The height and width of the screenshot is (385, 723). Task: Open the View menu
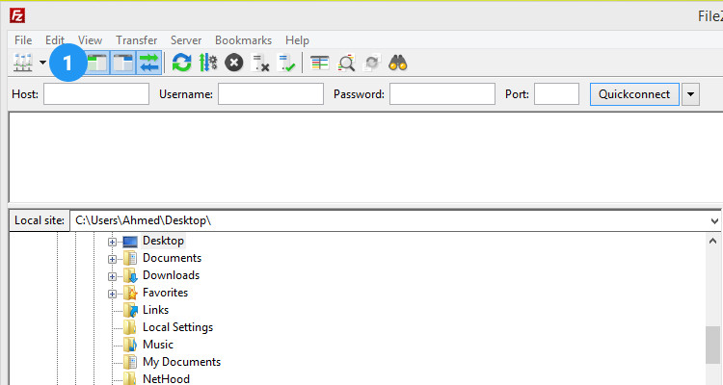pos(90,40)
